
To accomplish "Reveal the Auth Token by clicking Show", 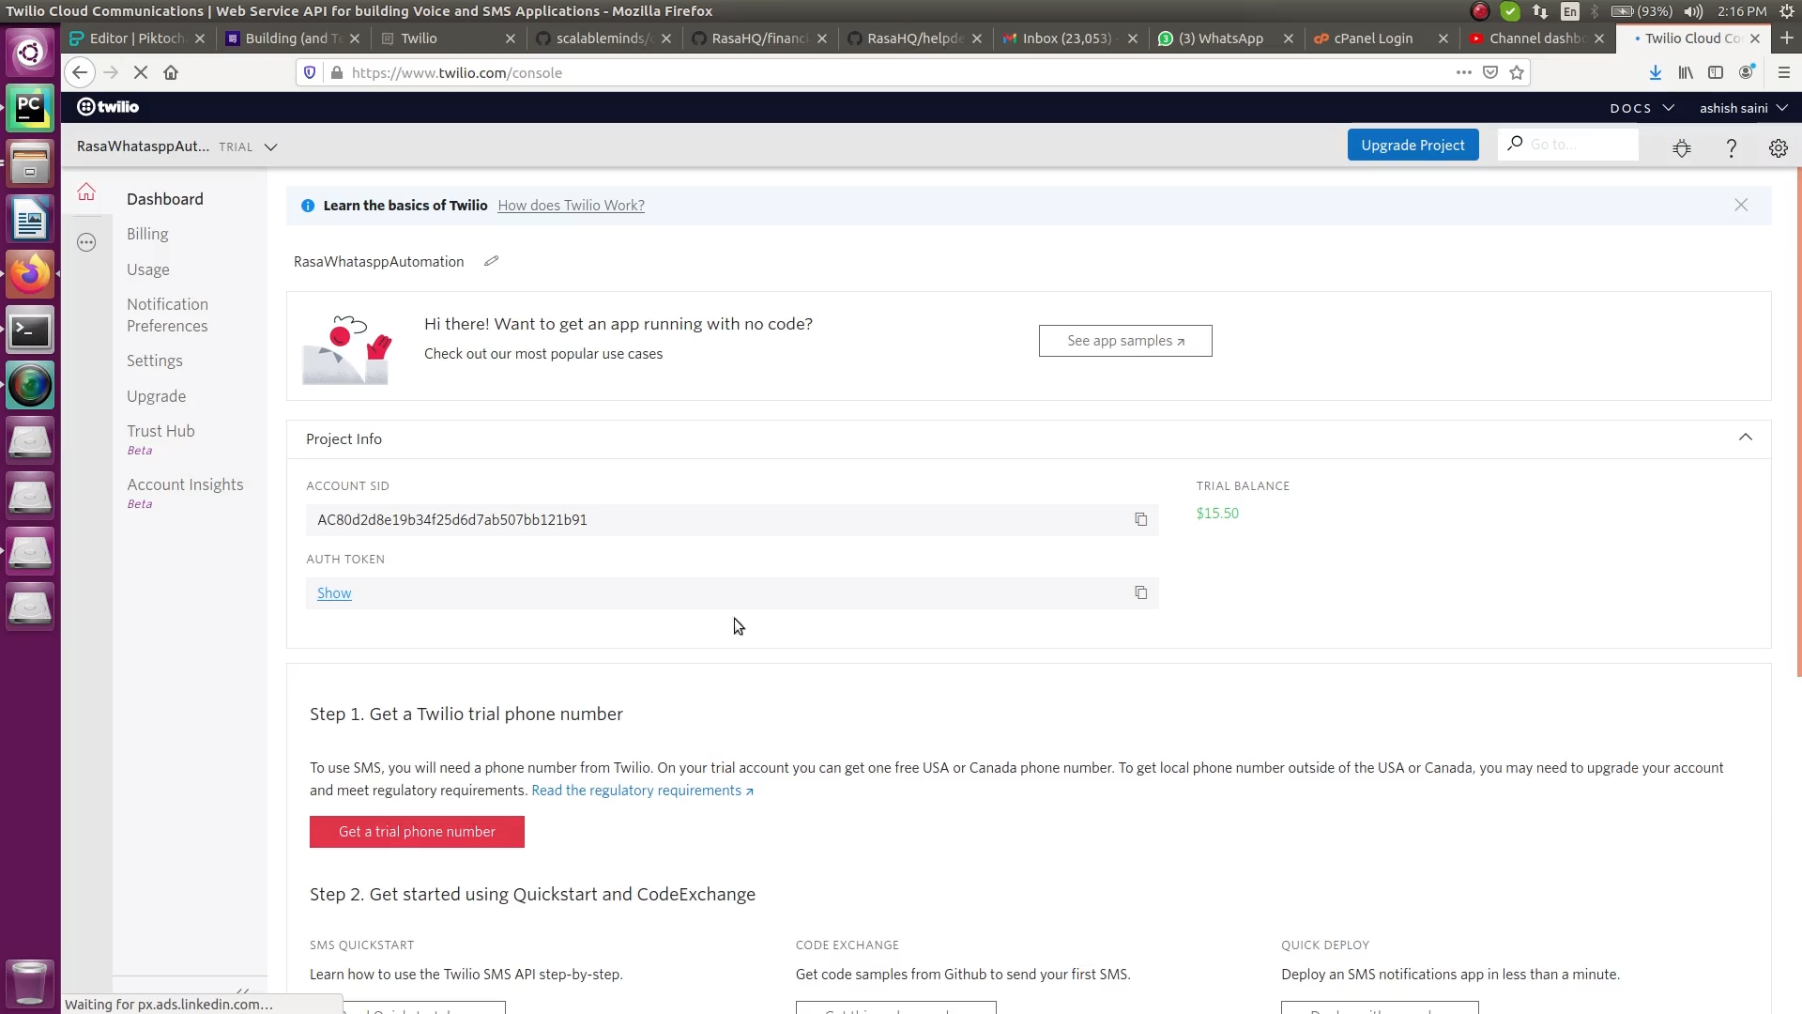I will pyautogui.click(x=334, y=592).
